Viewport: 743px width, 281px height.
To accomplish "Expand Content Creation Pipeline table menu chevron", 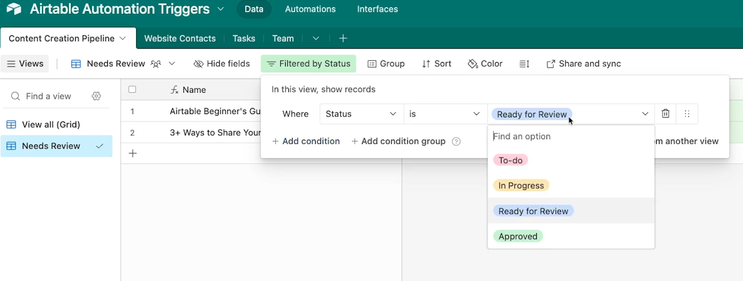I will [x=123, y=38].
